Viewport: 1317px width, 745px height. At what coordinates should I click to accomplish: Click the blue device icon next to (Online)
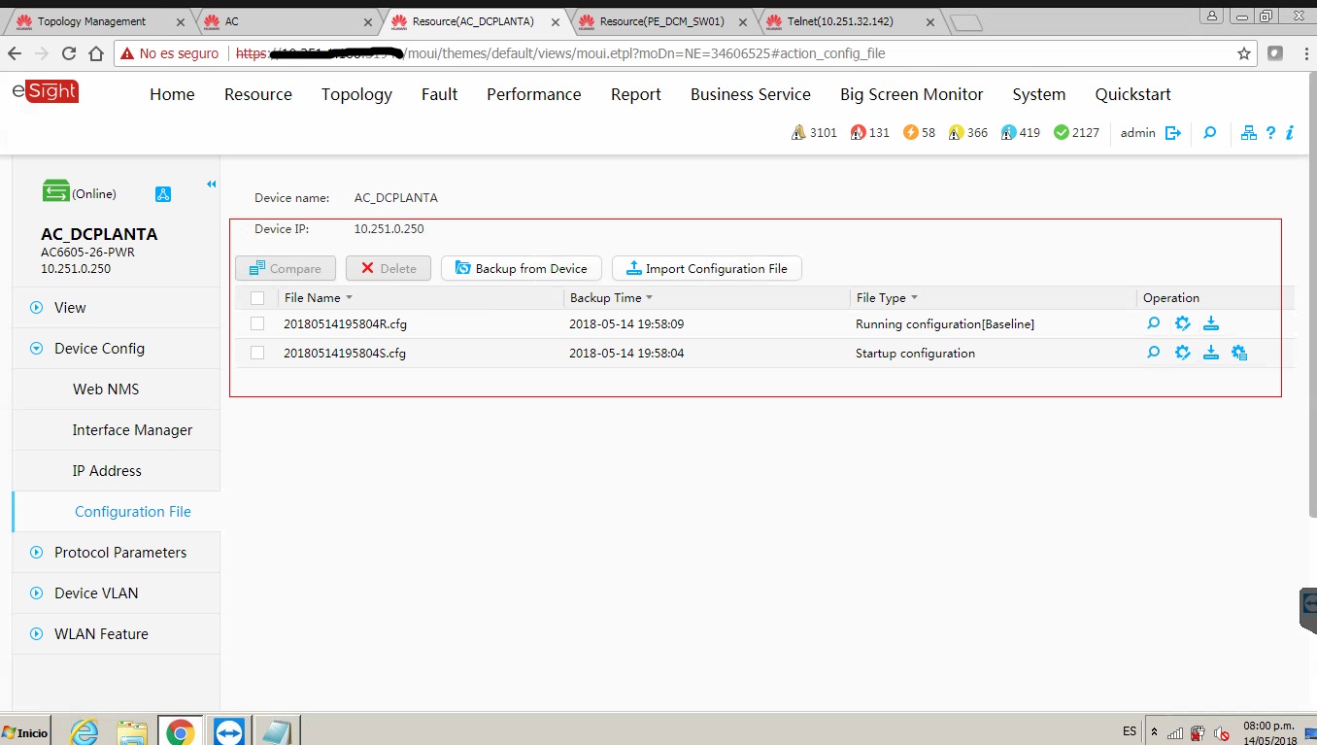[x=163, y=194]
